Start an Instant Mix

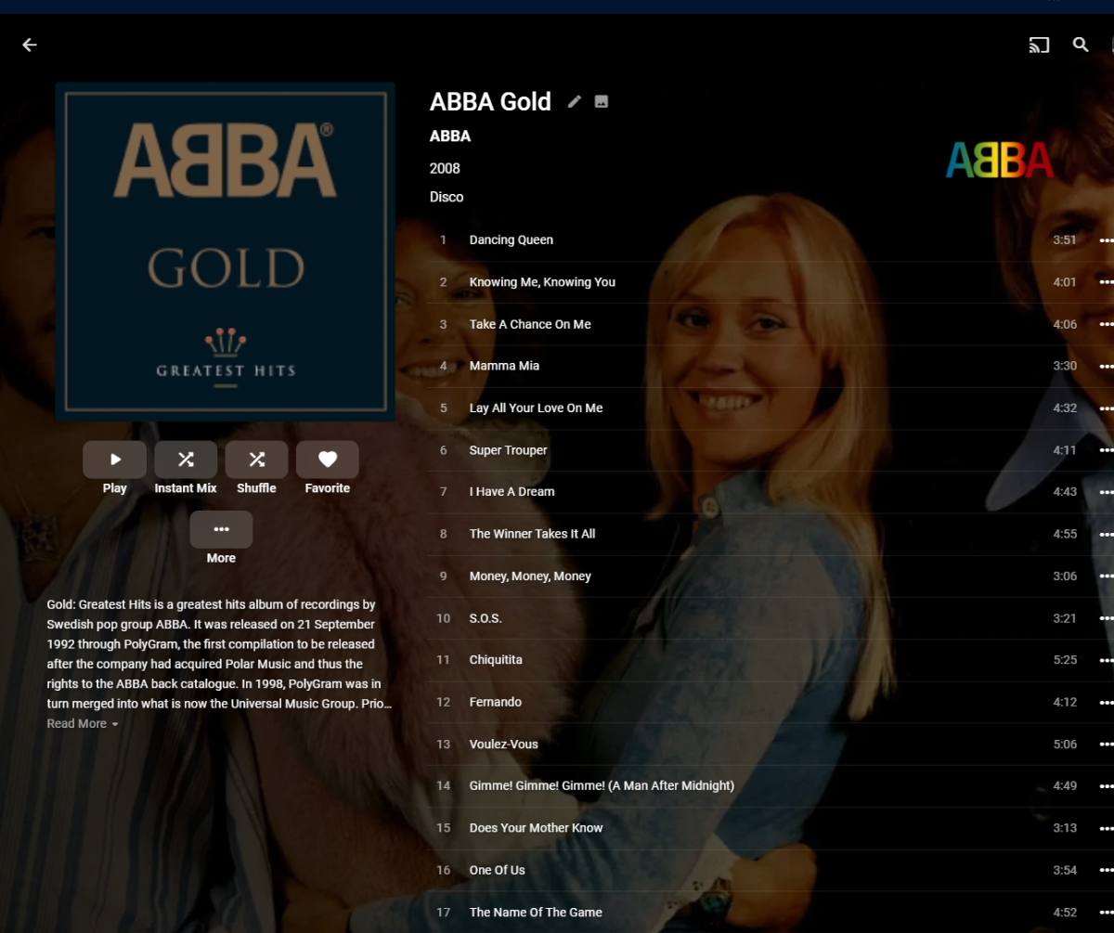(186, 460)
